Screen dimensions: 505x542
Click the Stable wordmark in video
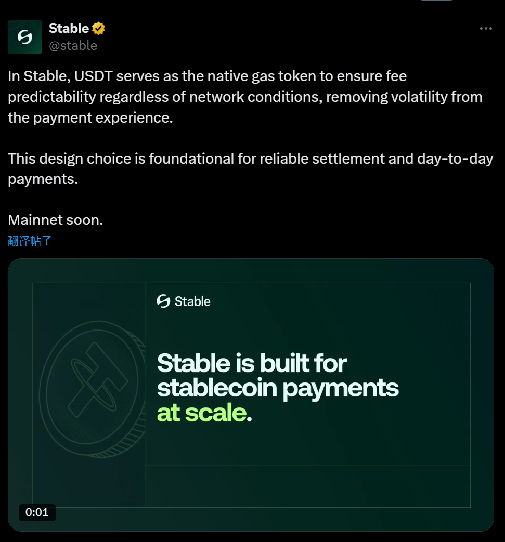point(192,301)
